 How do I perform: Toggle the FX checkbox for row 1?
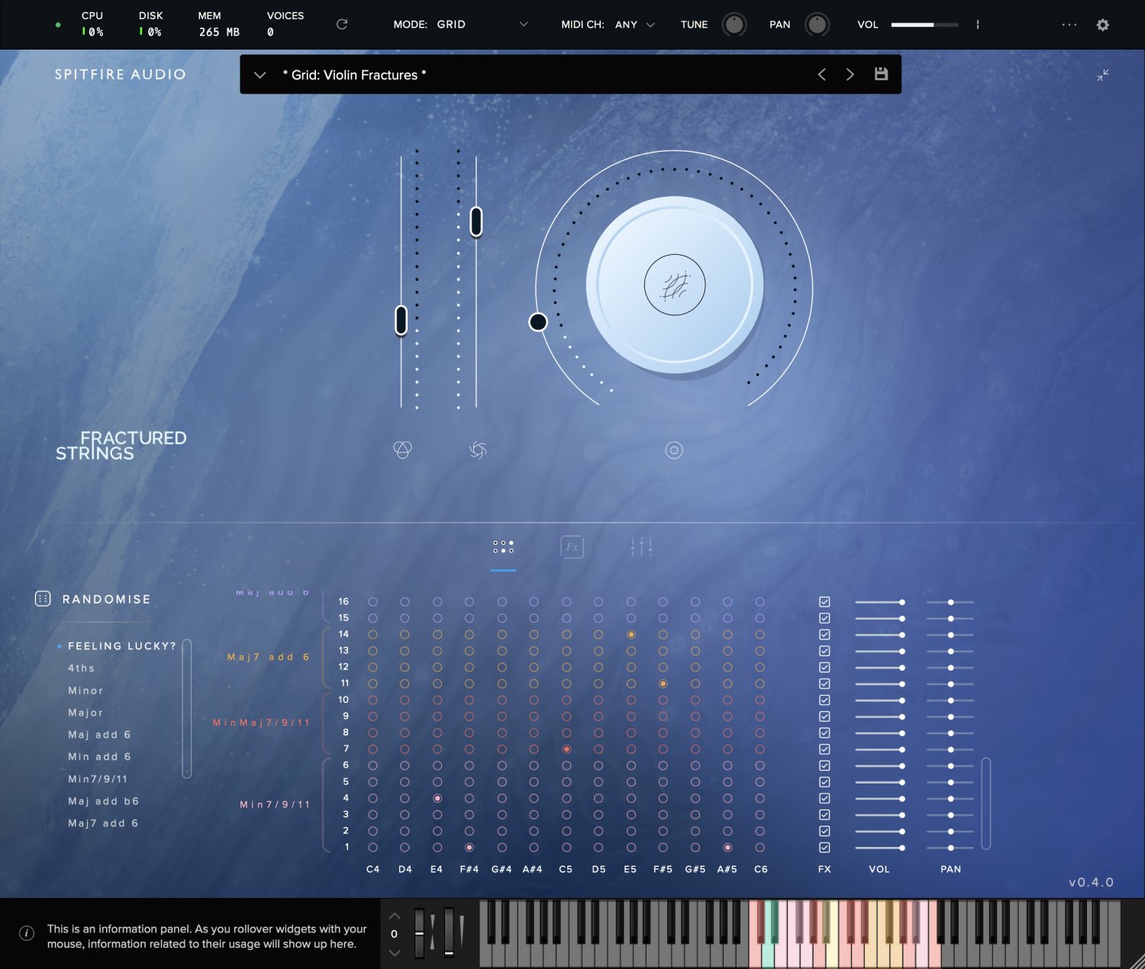click(824, 848)
